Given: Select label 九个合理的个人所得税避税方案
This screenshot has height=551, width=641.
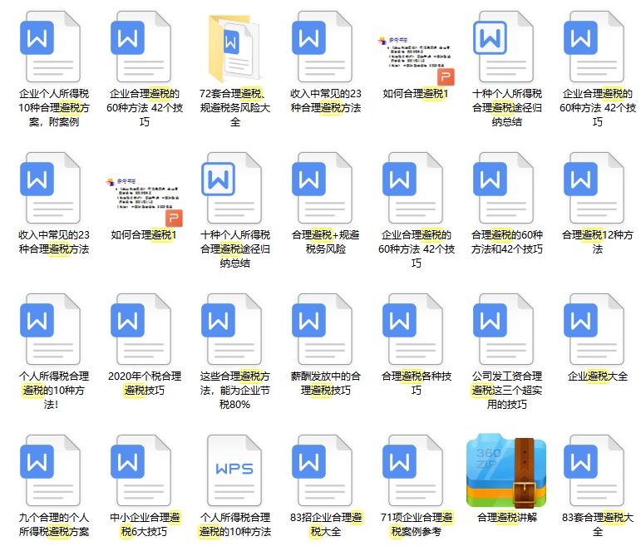Looking at the screenshot, I should pyautogui.click(x=54, y=524).
